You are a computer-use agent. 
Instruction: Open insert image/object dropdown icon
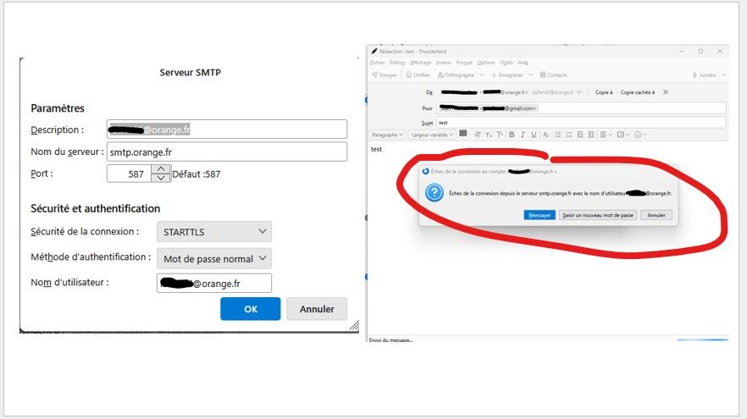[622, 135]
